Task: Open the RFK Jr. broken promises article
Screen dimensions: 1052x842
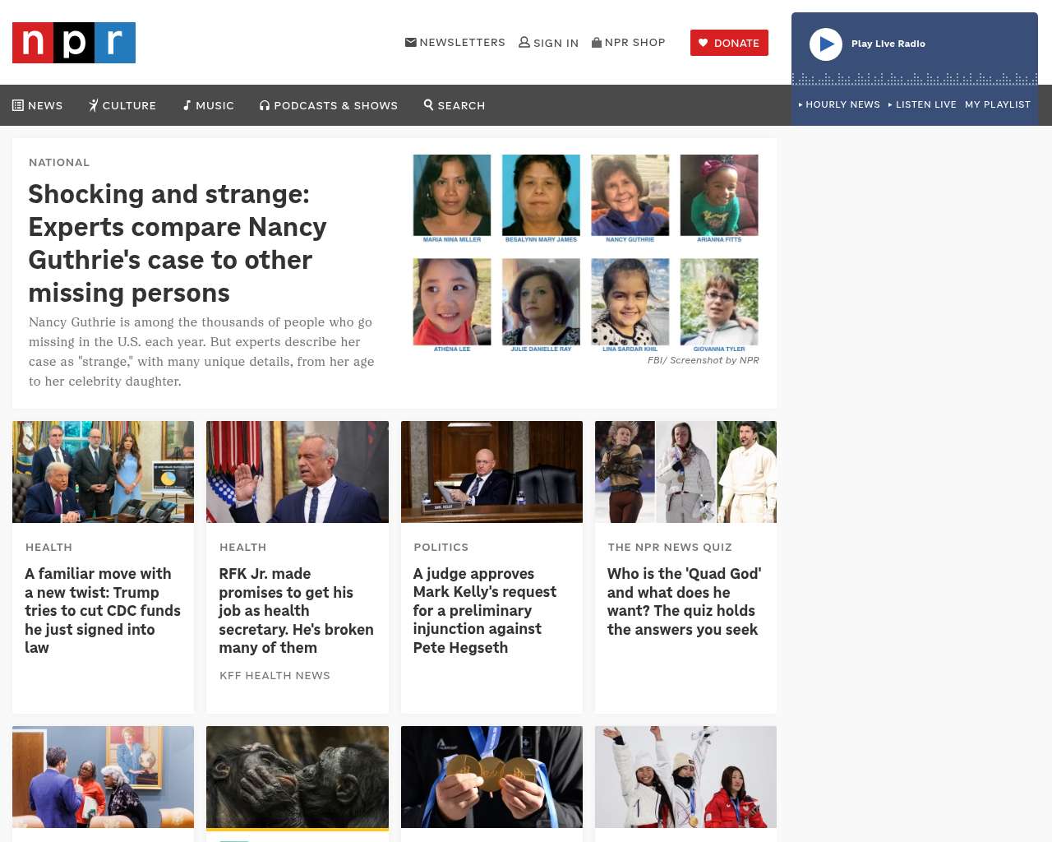Action: coord(296,610)
